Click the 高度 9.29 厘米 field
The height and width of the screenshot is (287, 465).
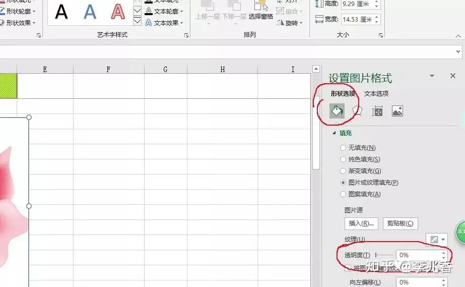tap(357, 4)
